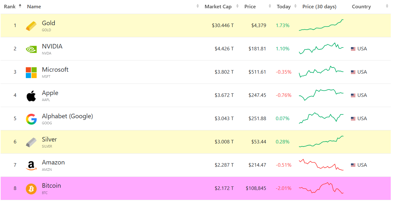The image size is (393, 203).
Task: Click the US flag in NVIDIA row
Action: coord(353,49)
